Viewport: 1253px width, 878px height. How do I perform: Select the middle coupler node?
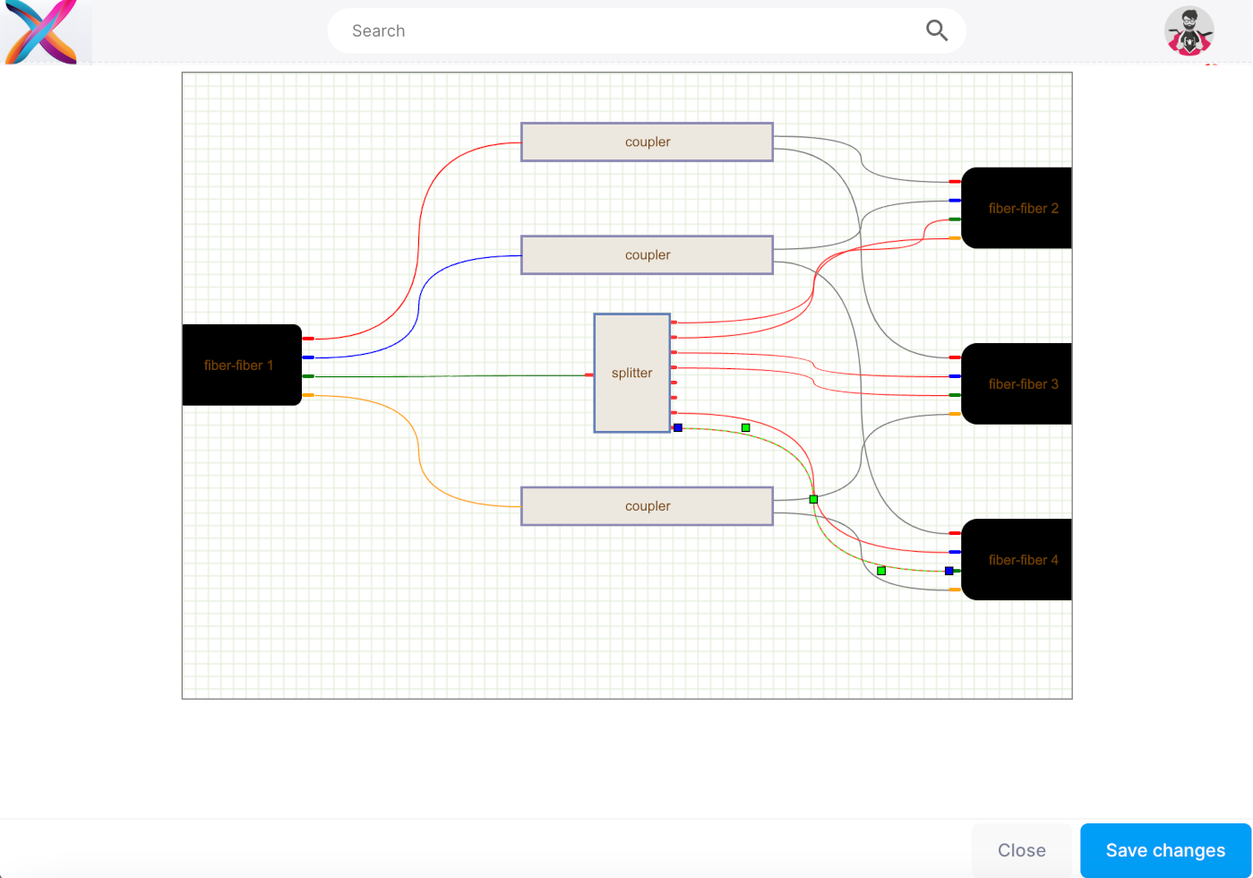point(647,254)
